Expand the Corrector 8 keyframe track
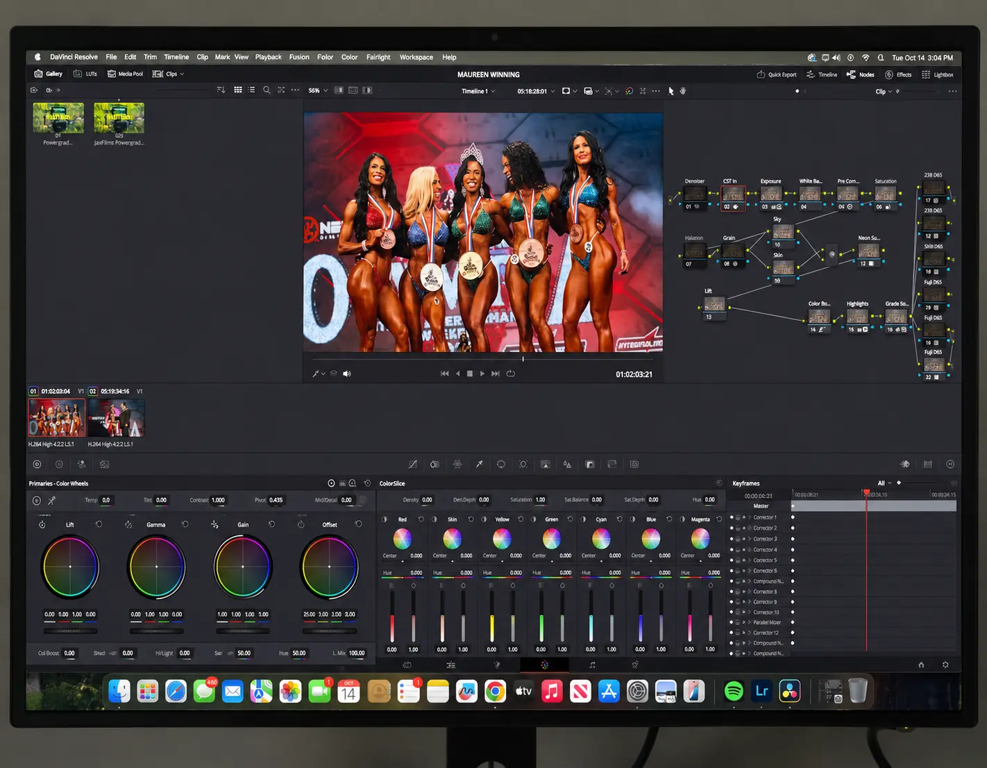The image size is (987, 768). [750, 592]
